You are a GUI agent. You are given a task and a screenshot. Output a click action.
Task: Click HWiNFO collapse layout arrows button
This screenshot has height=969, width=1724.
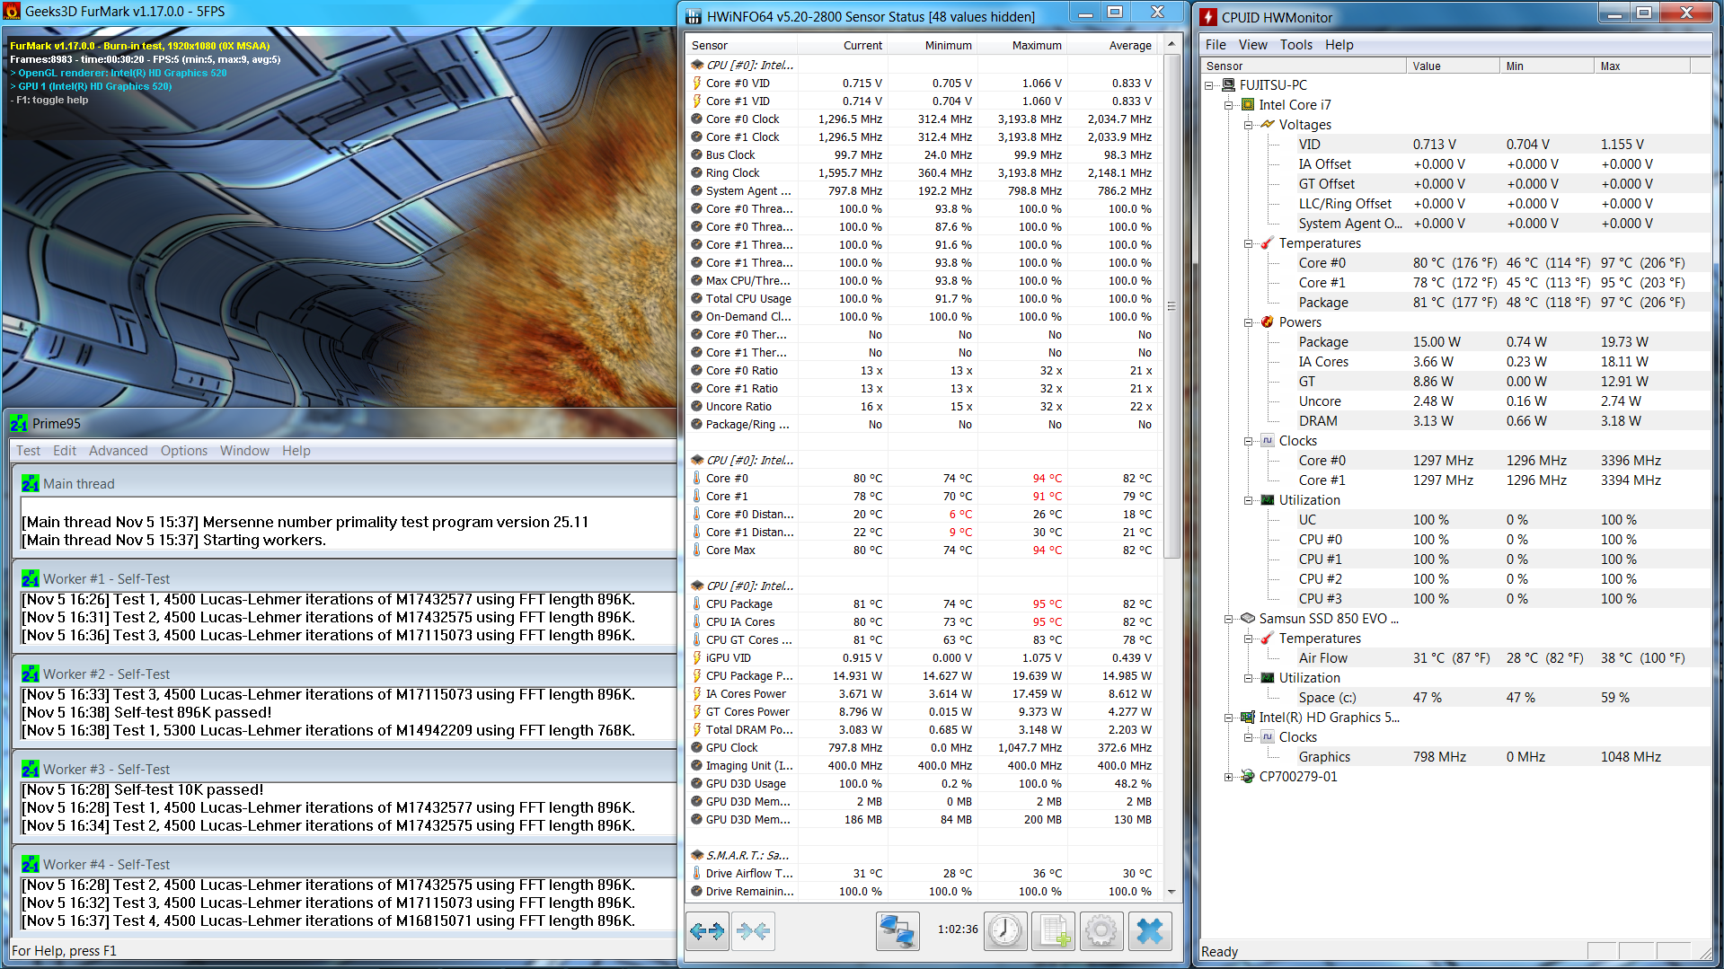click(753, 931)
